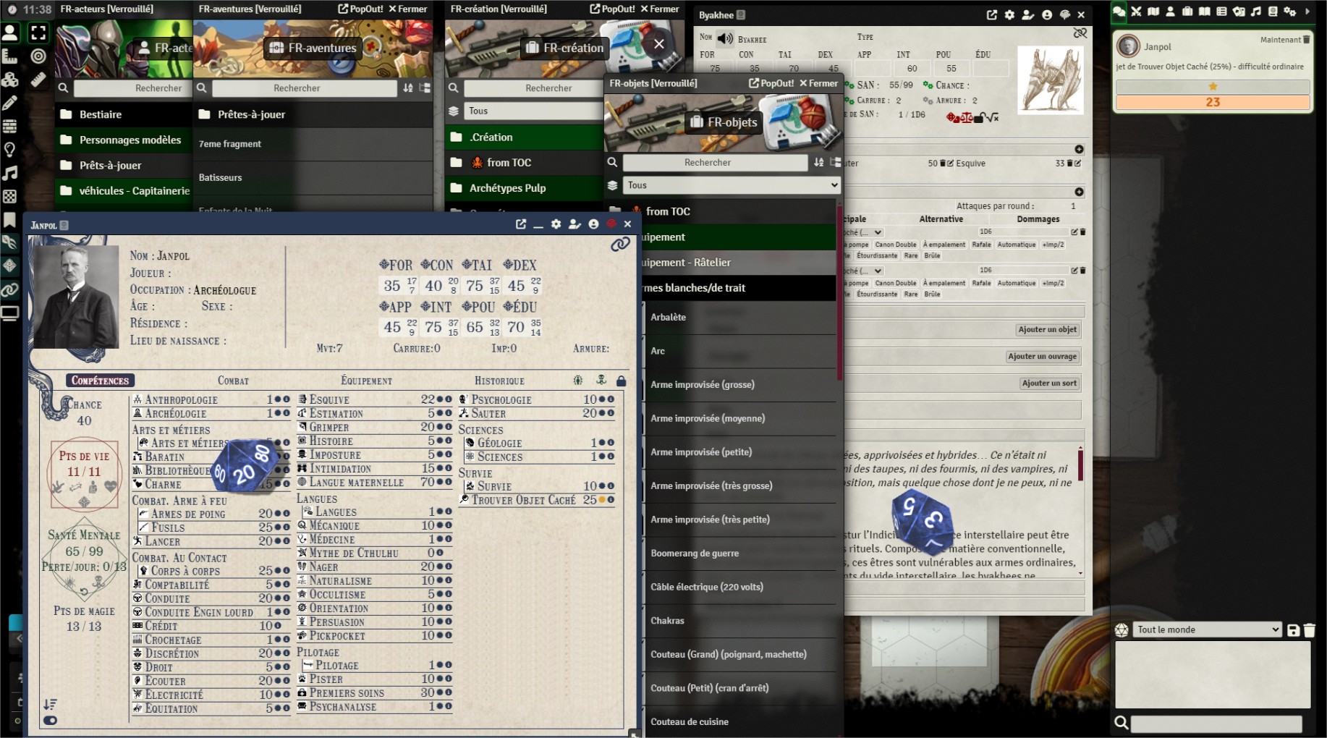Select the Measurement ruler tool

point(38,80)
